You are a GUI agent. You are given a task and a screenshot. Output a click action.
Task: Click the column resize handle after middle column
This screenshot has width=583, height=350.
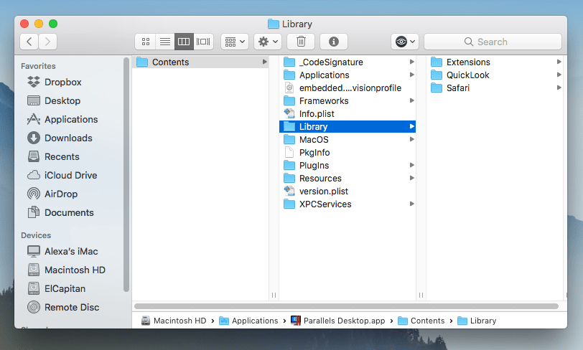pos(421,295)
